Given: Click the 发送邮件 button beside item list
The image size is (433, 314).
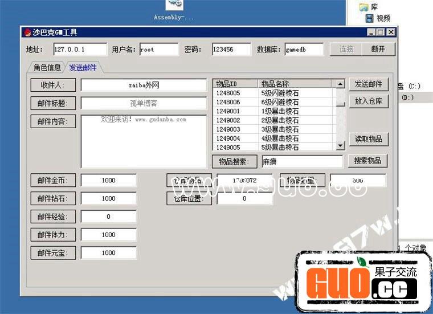Looking at the screenshot, I should coord(369,84).
